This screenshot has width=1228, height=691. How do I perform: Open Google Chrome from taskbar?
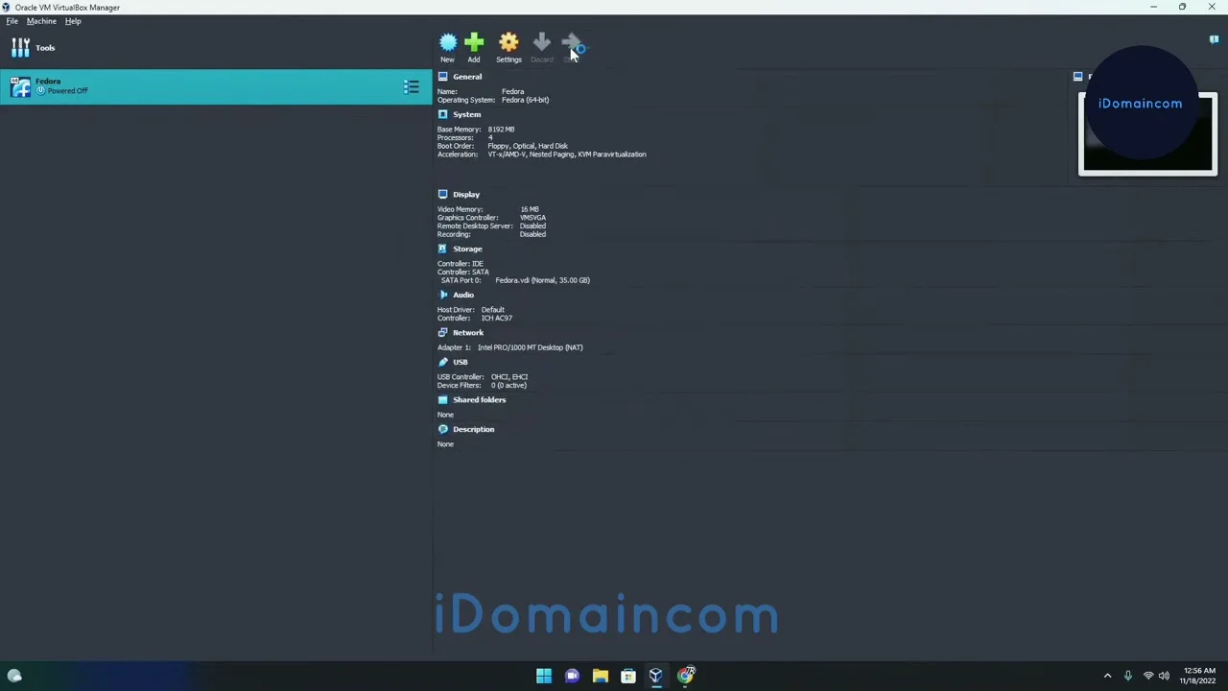[686, 676]
